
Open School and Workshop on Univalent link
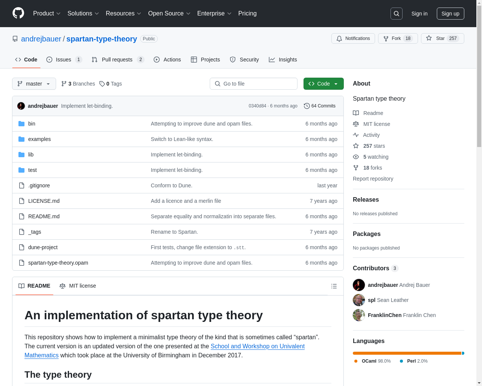tap(258, 346)
